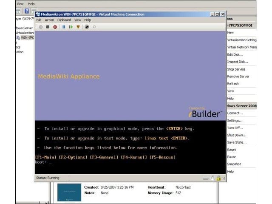Click New in the actions pane
Screen dimensions: 272x204
[x=230, y=33]
